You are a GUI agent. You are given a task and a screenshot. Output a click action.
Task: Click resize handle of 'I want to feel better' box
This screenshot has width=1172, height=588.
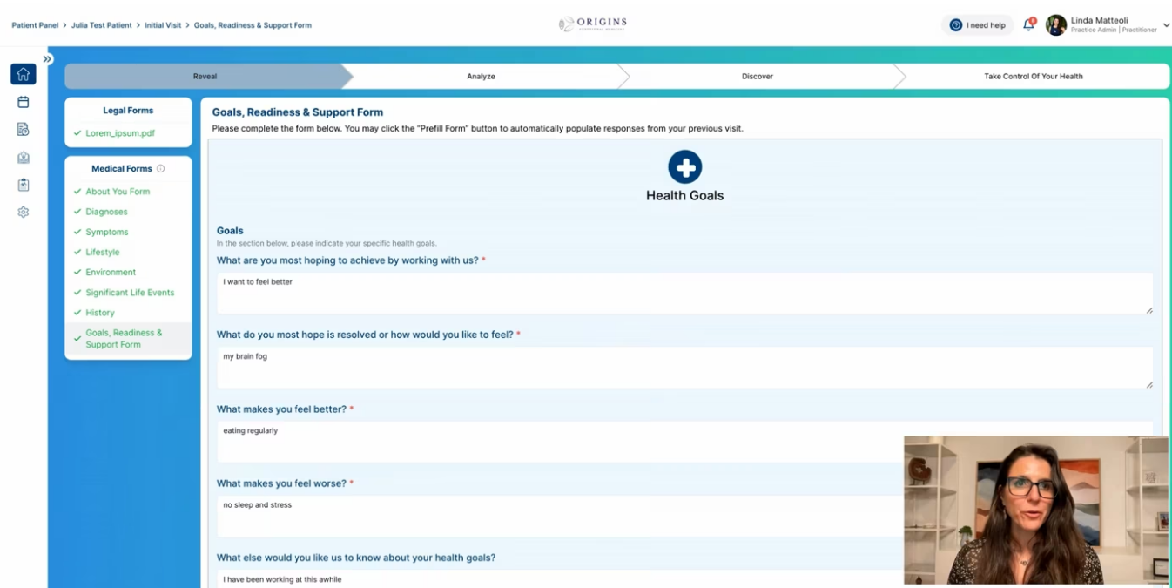tap(1149, 310)
